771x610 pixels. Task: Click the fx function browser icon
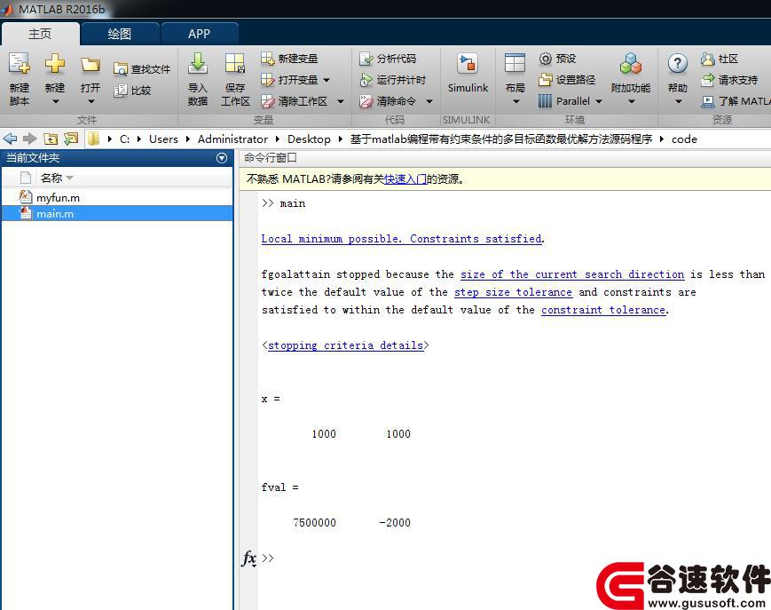click(x=248, y=559)
